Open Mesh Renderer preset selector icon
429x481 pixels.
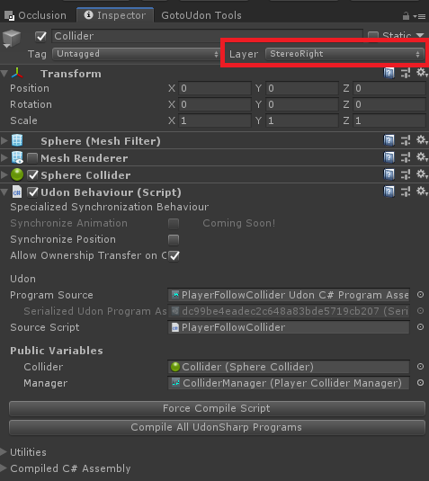(406, 158)
